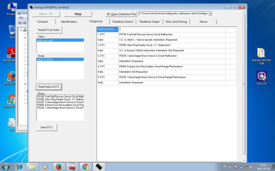Click the Action Center flag tray icon
Viewport: 275px width, 171px height.
[236, 167]
